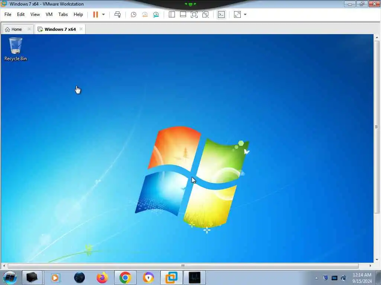Image resolution: width=381 pixels, height=285 pixels.
Task: Click the stretch guest display icon
Action: (237, 14)
